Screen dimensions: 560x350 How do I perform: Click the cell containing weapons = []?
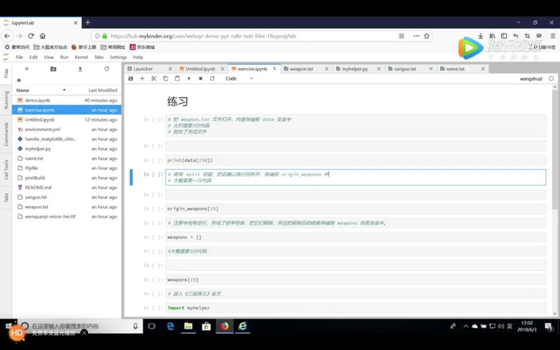coord(355,237)
